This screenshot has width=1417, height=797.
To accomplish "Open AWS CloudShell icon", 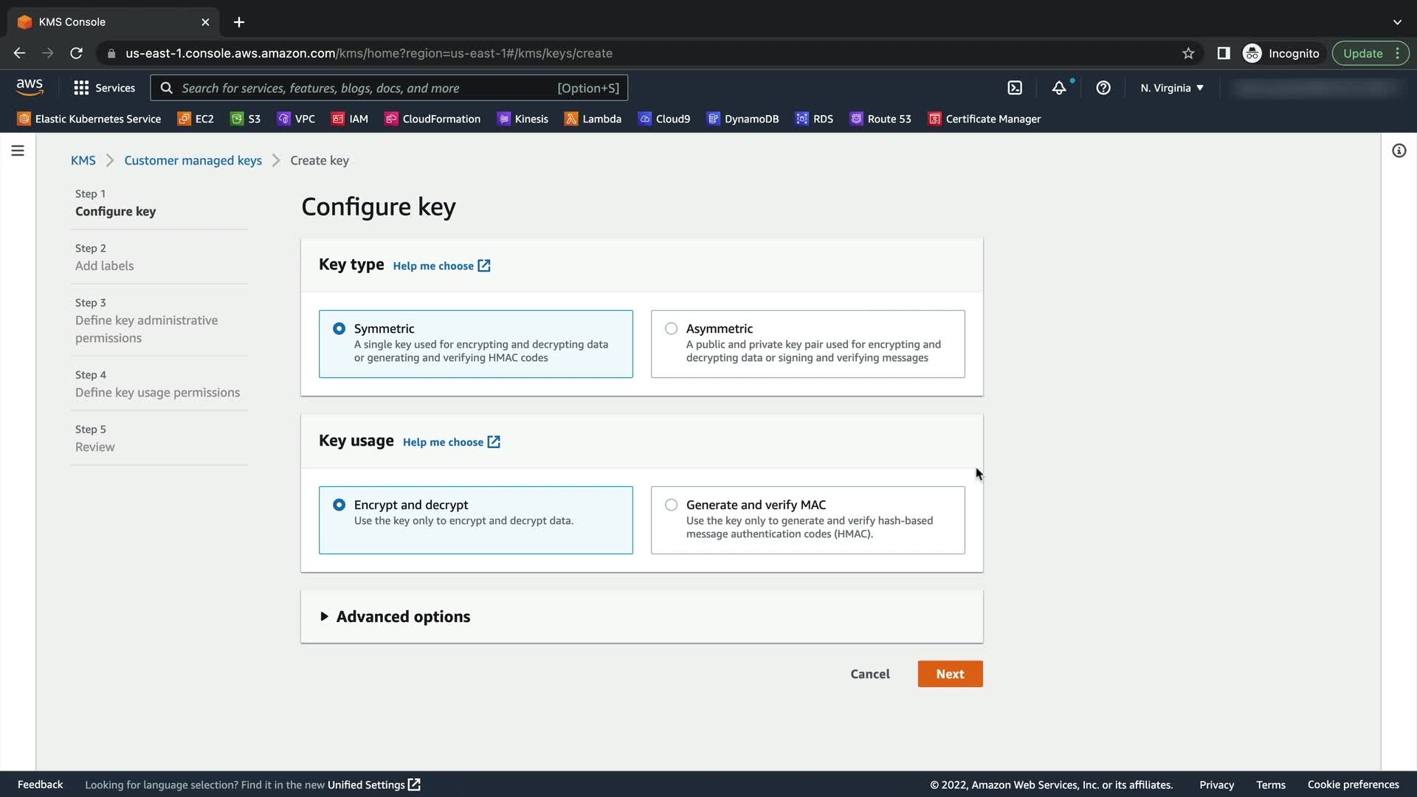I will click(x=1015, y=88).
